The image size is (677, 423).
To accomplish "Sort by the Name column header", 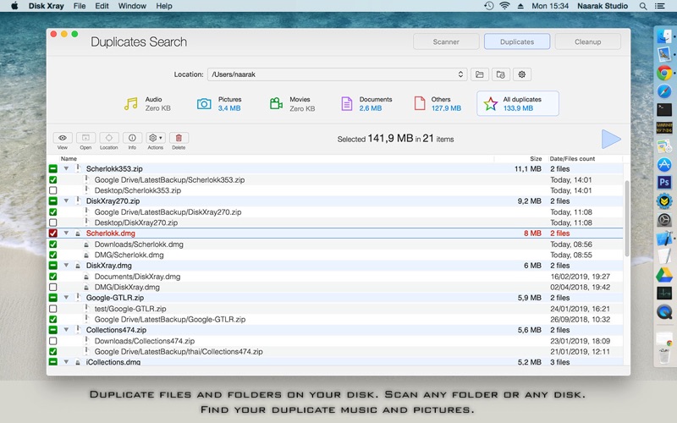I will click(x=69, y=159).
